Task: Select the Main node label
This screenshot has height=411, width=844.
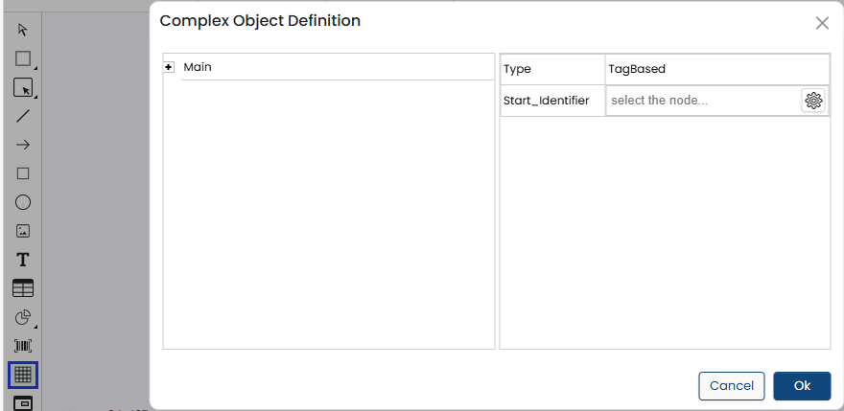Action: coord(198,67)
